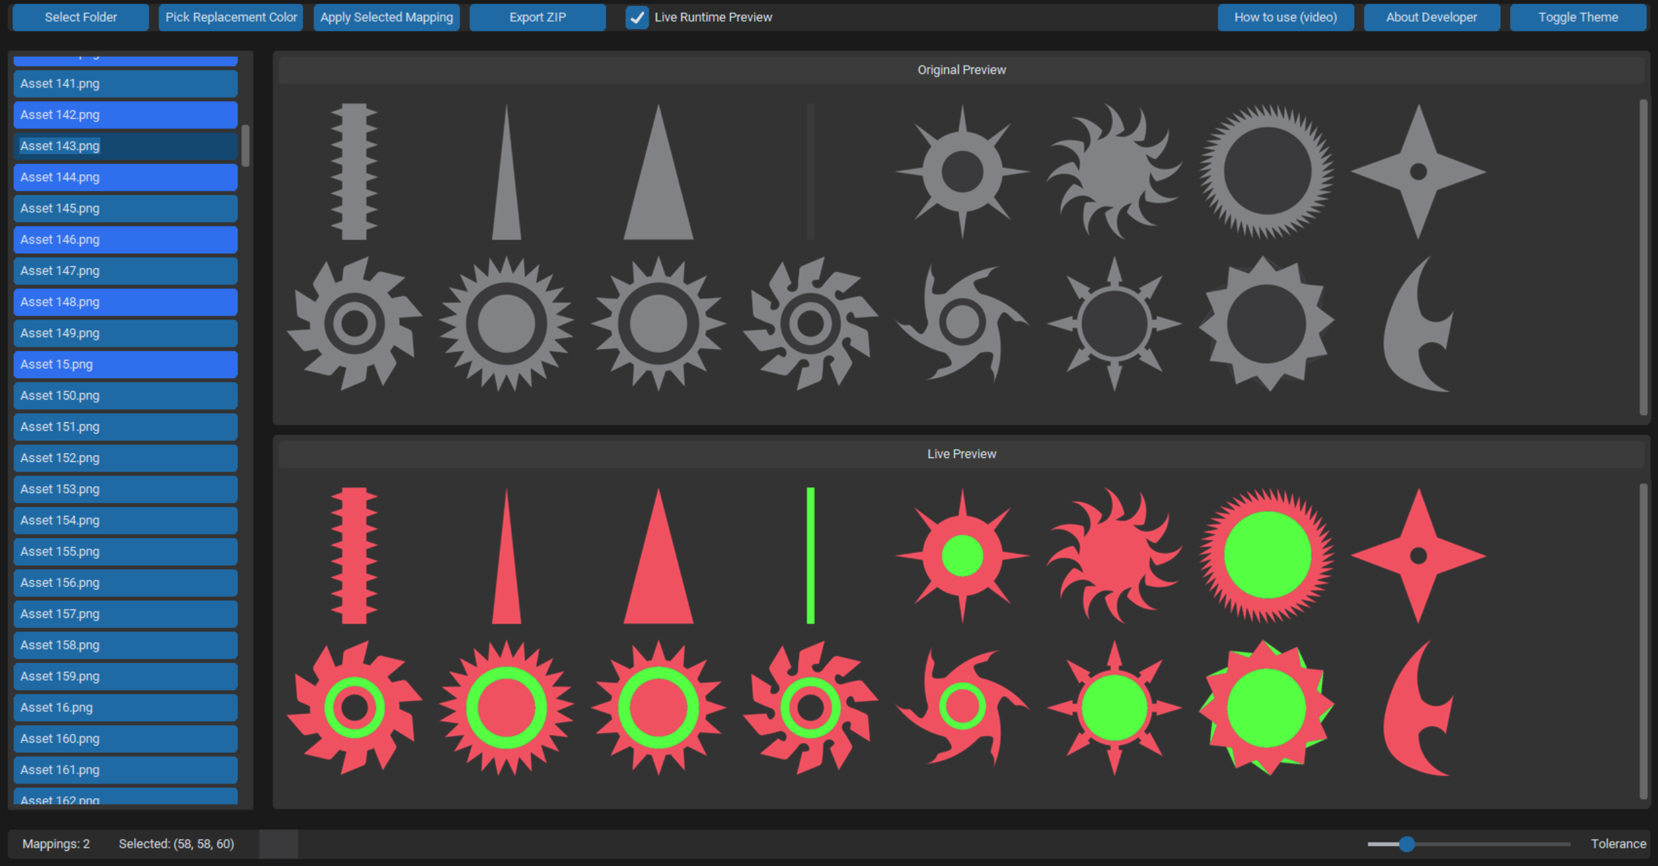Click the red swirl blade with green ring
Image resolution: width=1658 pixels, height=866 pixels.
(x=962, y=707)
